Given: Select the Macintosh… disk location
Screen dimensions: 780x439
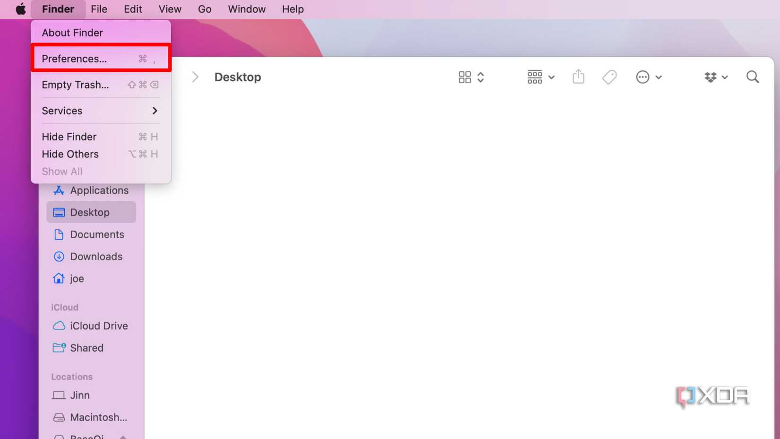Looking at the screenshot, I should [x=91, y=417].
